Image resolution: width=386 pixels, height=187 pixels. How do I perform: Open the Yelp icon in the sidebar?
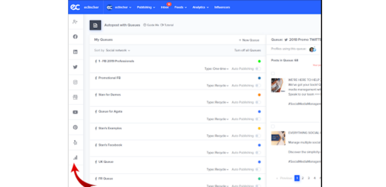pos(75,143)
